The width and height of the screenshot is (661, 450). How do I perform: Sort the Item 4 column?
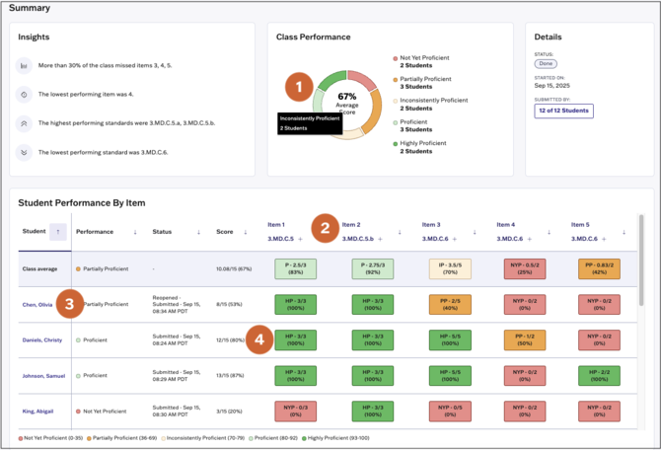click(549, 232)
